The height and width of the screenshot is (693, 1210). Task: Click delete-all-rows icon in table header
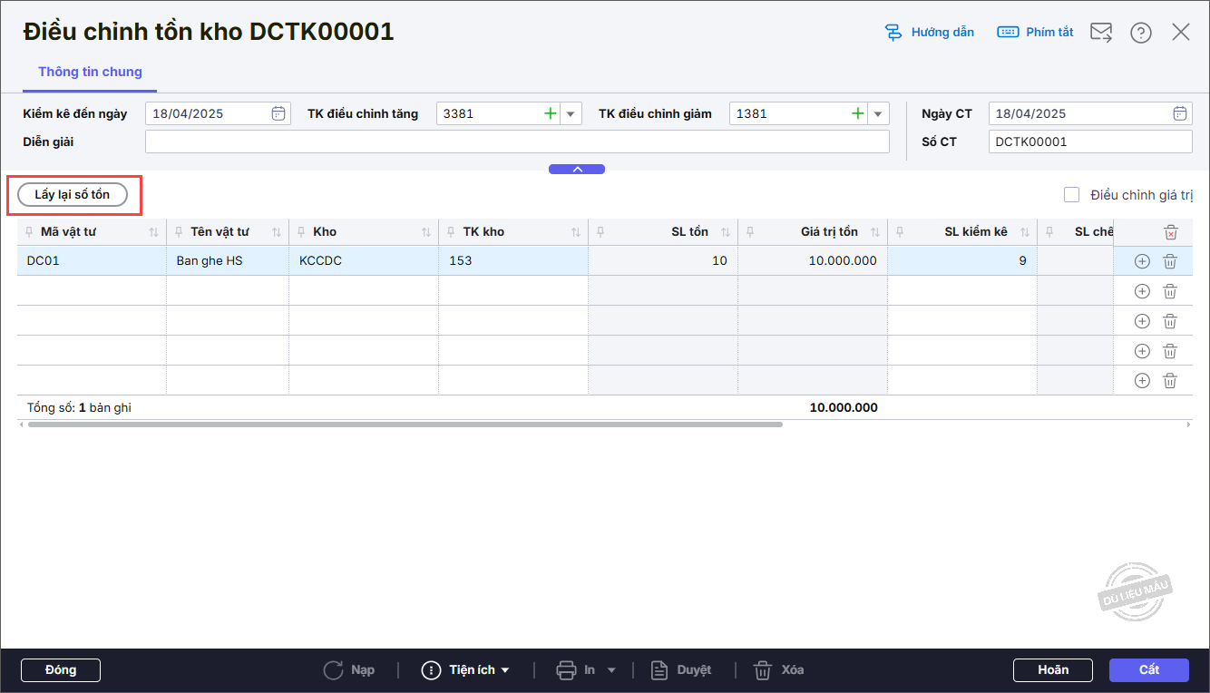[1170, 232]
